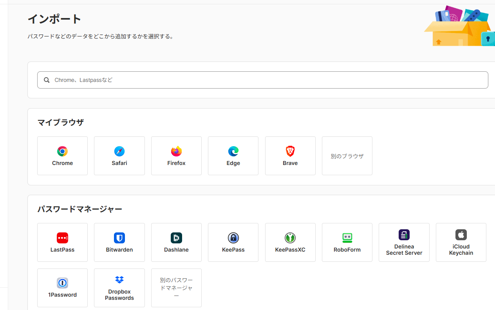The image size is (495, 310).
Task: Select the KeePass padlock icon
Action: (x=233, y=238)
